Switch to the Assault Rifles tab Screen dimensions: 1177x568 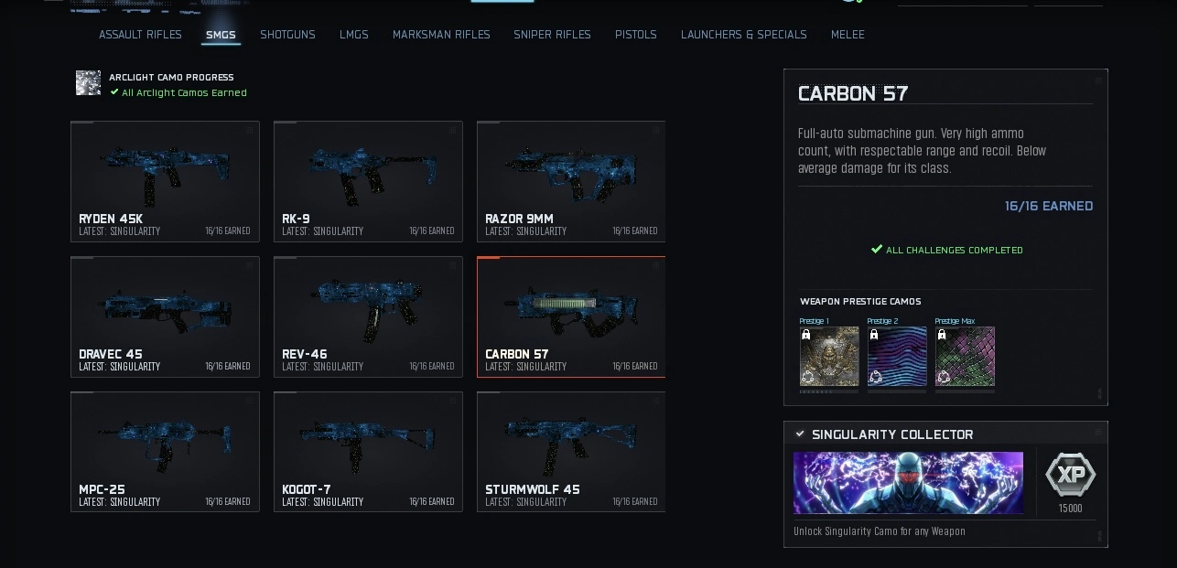140,35
